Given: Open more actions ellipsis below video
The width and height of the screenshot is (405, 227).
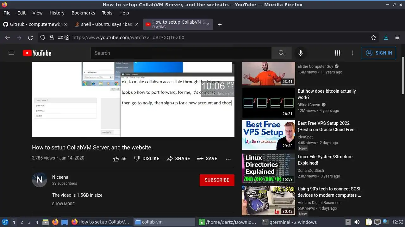Looking at the screenshot, I should pyautogui.click(x=228, y=159).
